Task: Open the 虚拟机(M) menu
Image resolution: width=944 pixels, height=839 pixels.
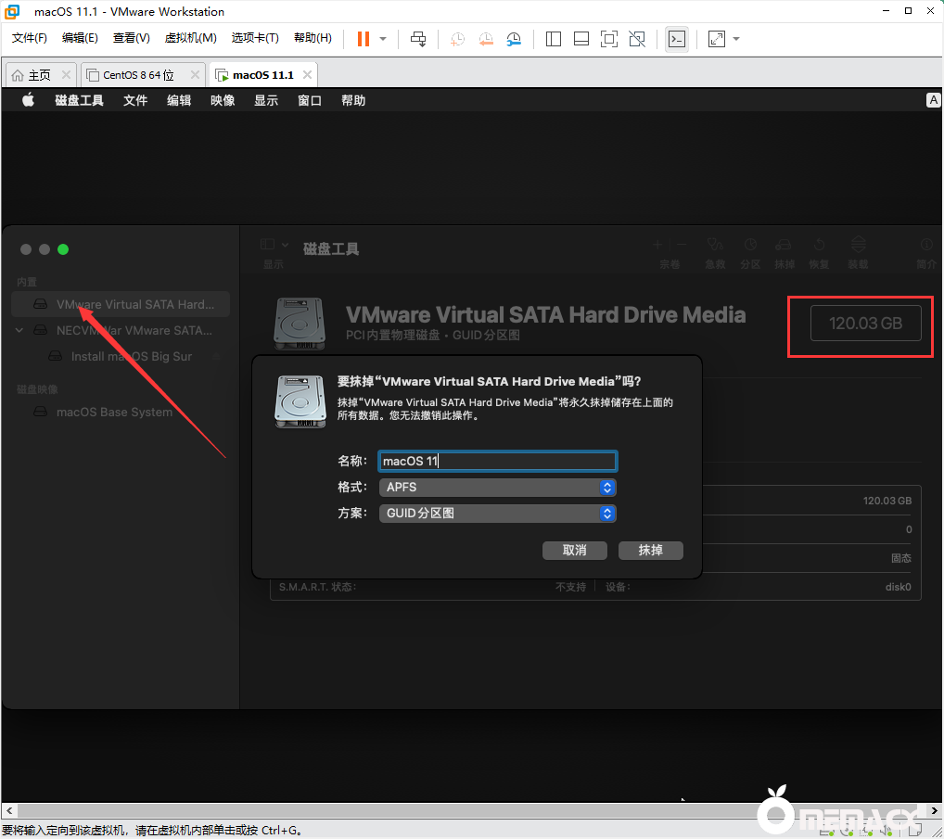Action: pos(190,38)
